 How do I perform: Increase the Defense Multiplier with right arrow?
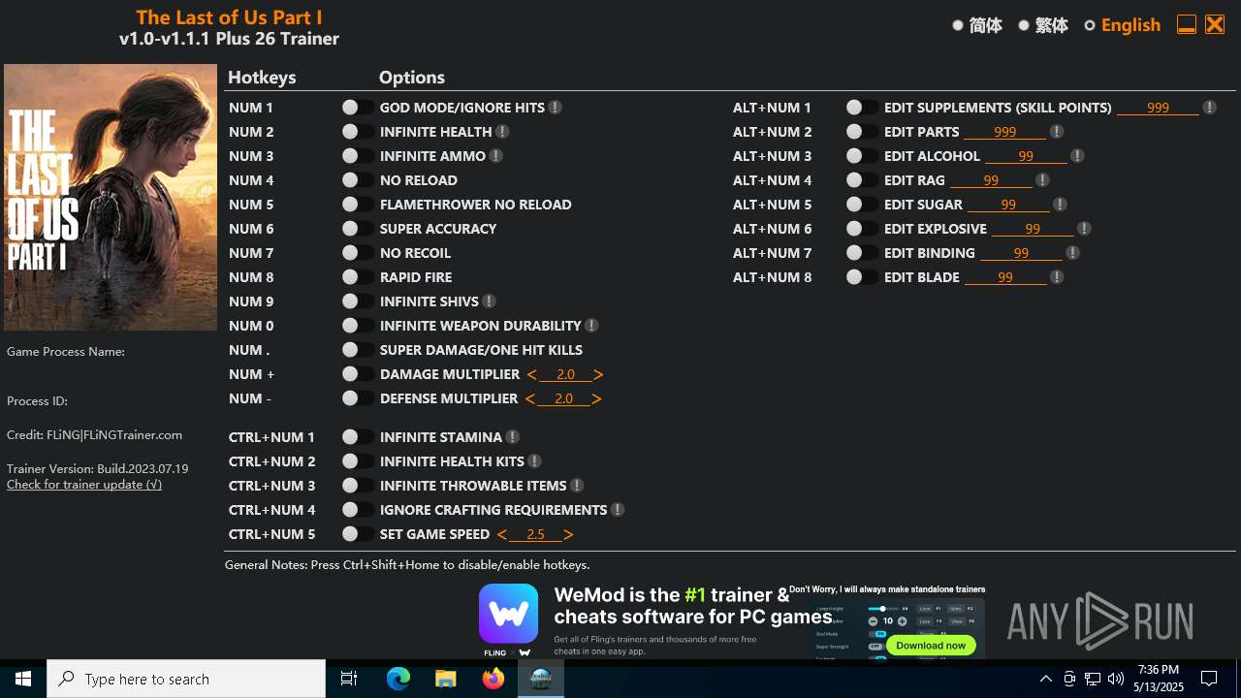pos(596,398)
